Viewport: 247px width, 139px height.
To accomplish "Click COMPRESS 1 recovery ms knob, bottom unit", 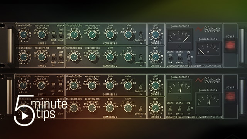I will coord(92,85).
